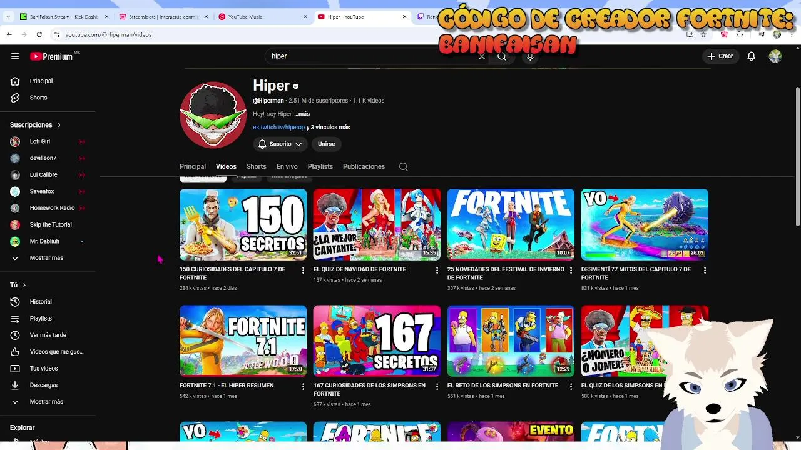Viewport: 801px width, 450px height.
Task: Expand the channel description with ...más
Action: coord(302,114)
